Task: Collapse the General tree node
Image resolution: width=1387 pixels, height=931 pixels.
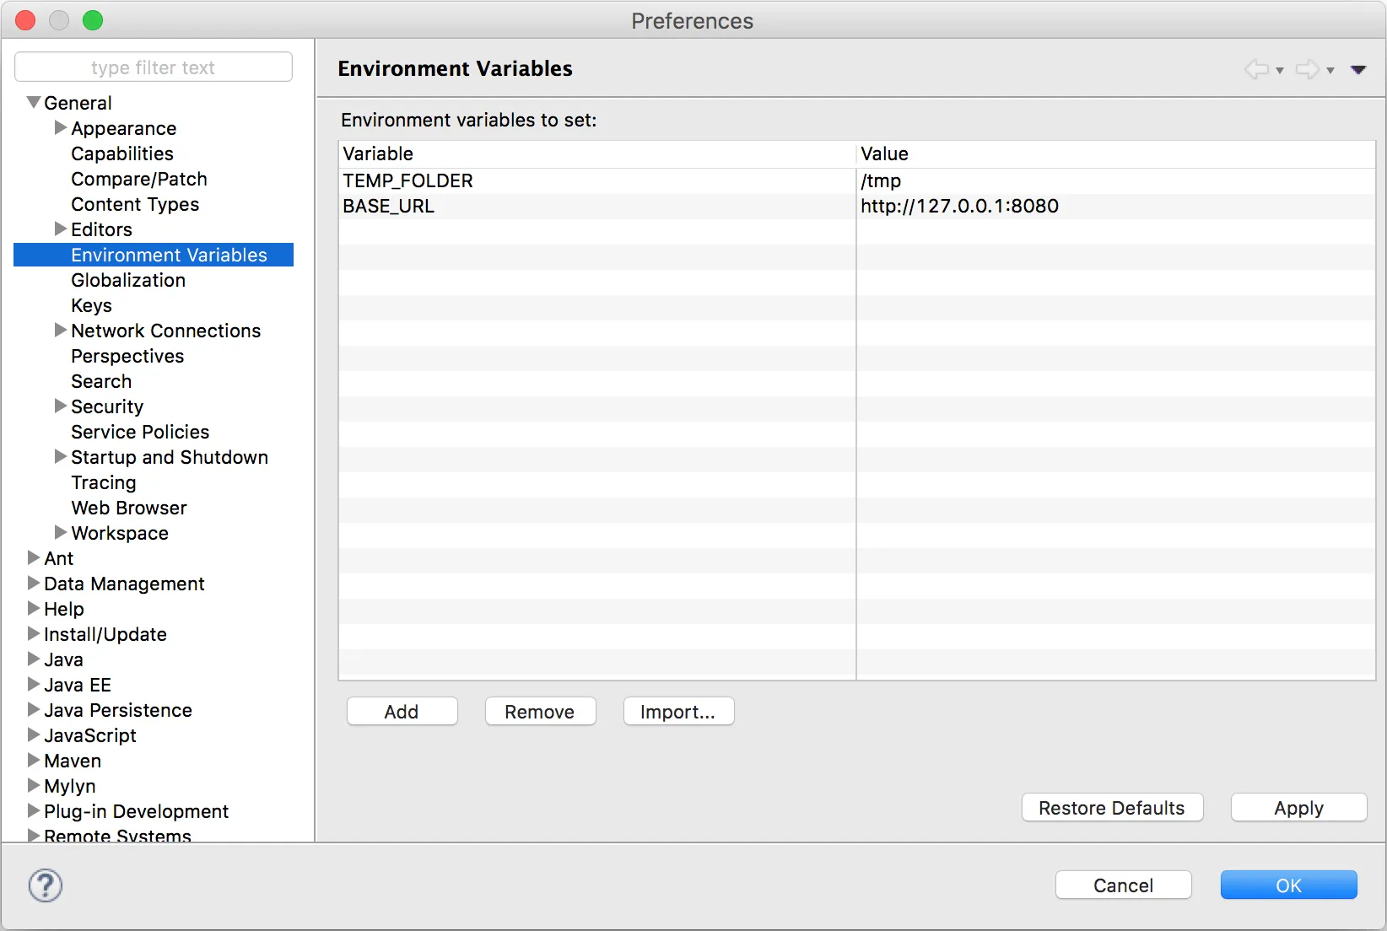Action: point(34,103)
